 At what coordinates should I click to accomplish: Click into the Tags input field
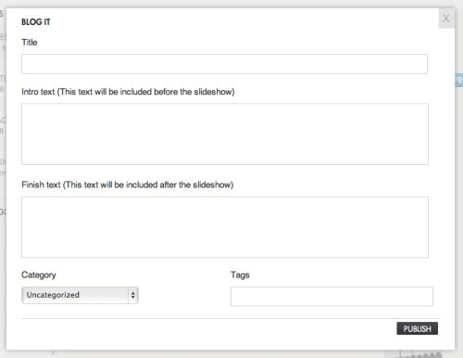point(332,296)
